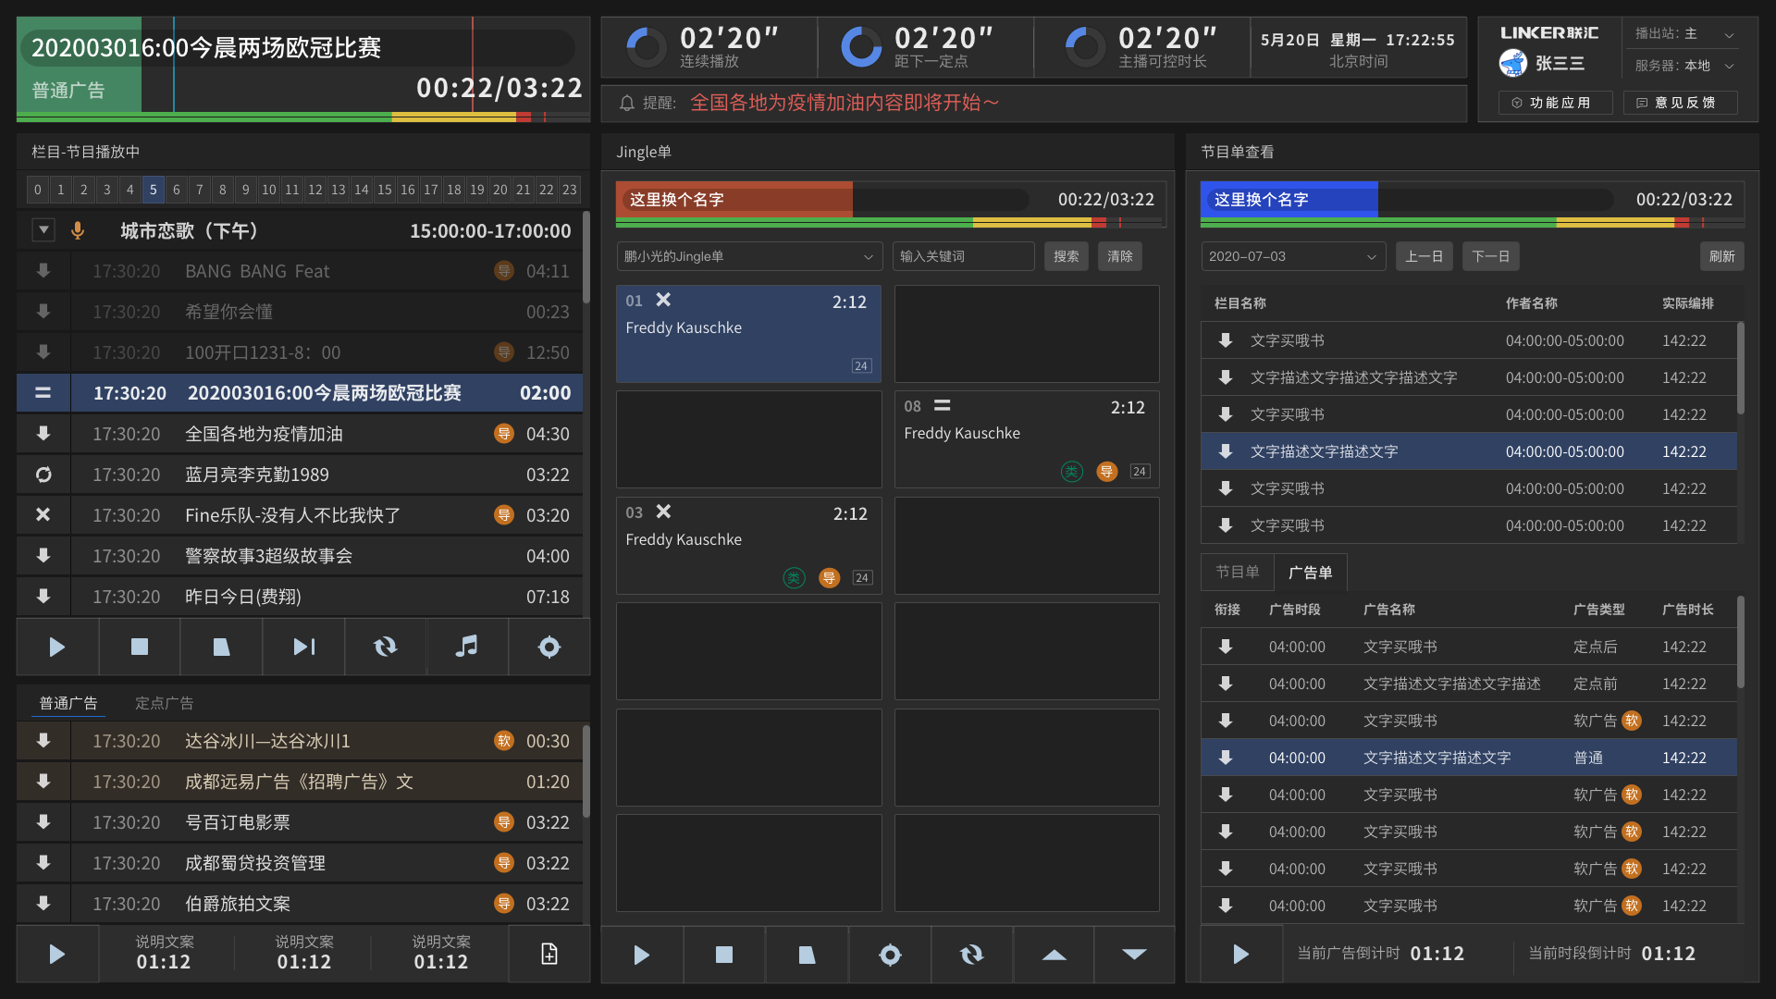Remove Jingle 01 with its X icon
The image size is (1776, 999).
coord(663,300)
